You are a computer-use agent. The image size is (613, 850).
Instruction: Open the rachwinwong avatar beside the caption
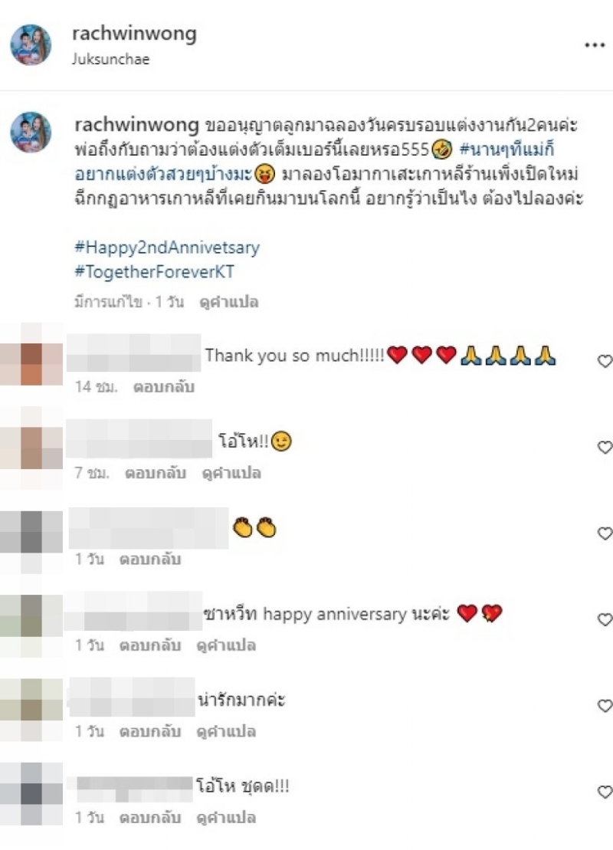(31, 133)
